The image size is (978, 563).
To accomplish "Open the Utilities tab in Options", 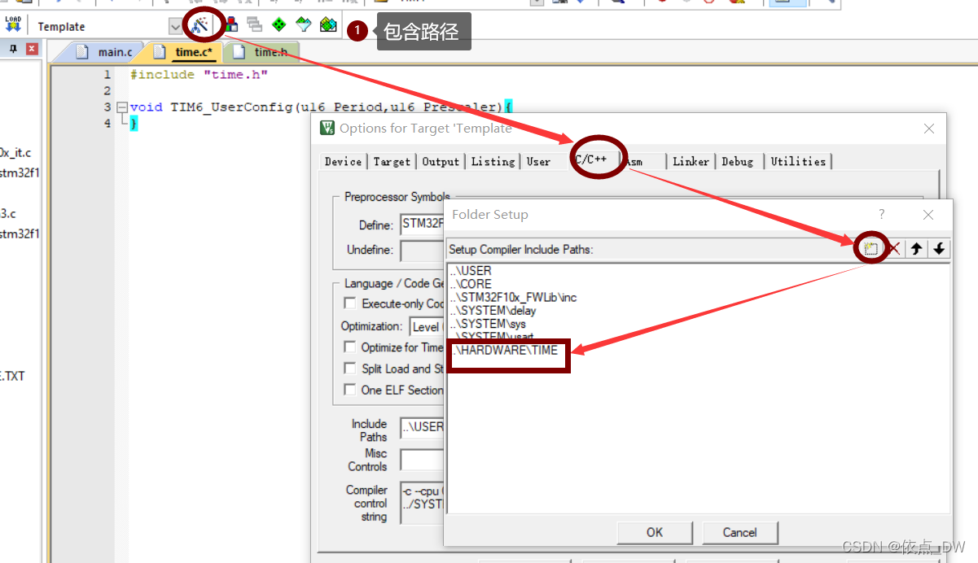I will point(798,161).
